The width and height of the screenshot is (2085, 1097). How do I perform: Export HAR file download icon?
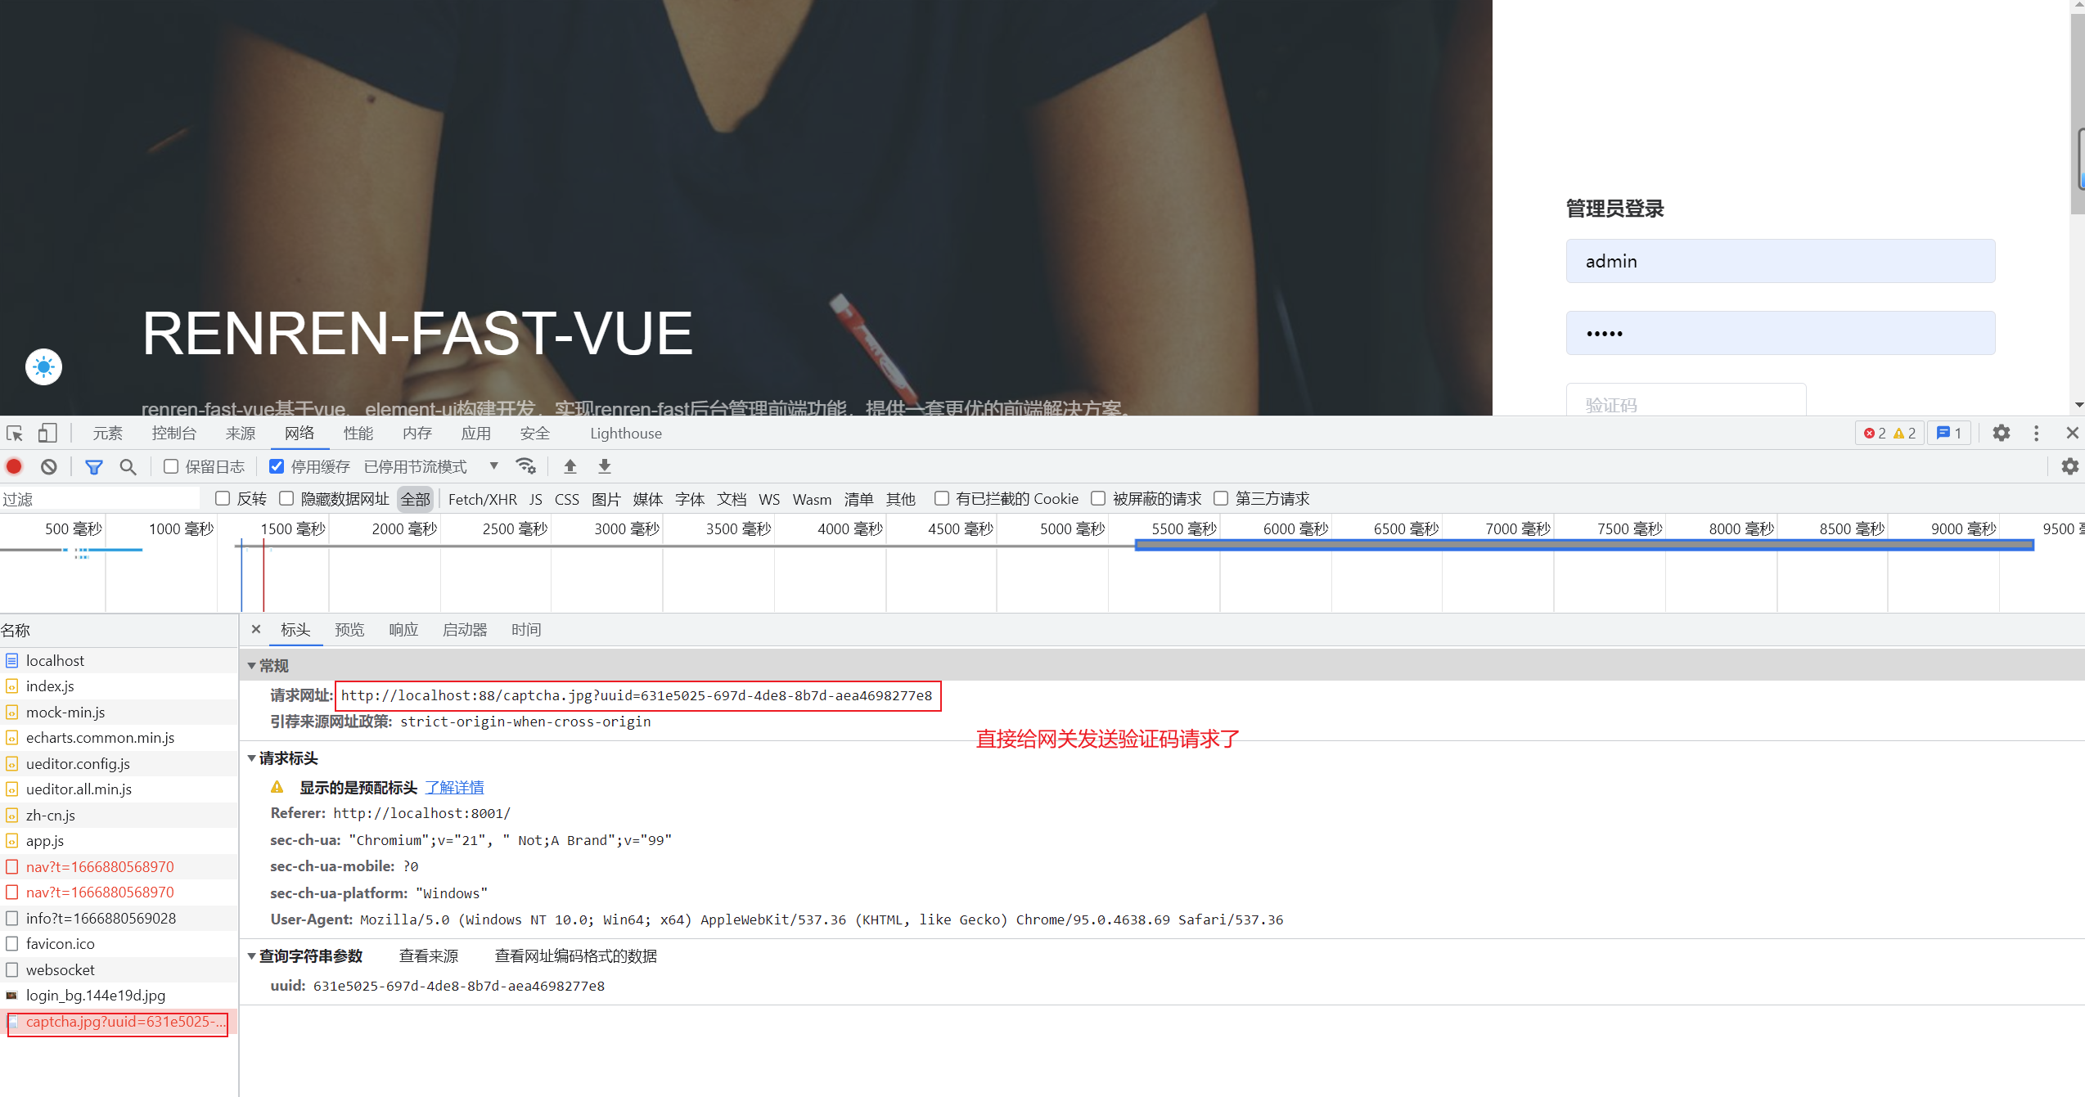pos(605,466)
